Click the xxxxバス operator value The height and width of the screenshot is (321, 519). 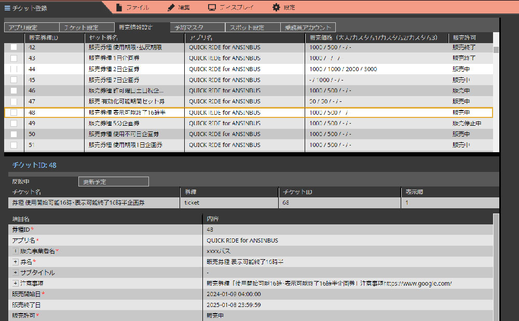coord(218,251)
